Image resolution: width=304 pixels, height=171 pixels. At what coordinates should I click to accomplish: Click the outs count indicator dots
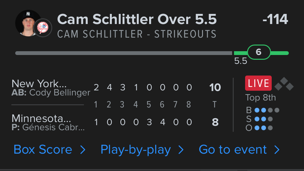pyautogui.click(x=263, y=128)
